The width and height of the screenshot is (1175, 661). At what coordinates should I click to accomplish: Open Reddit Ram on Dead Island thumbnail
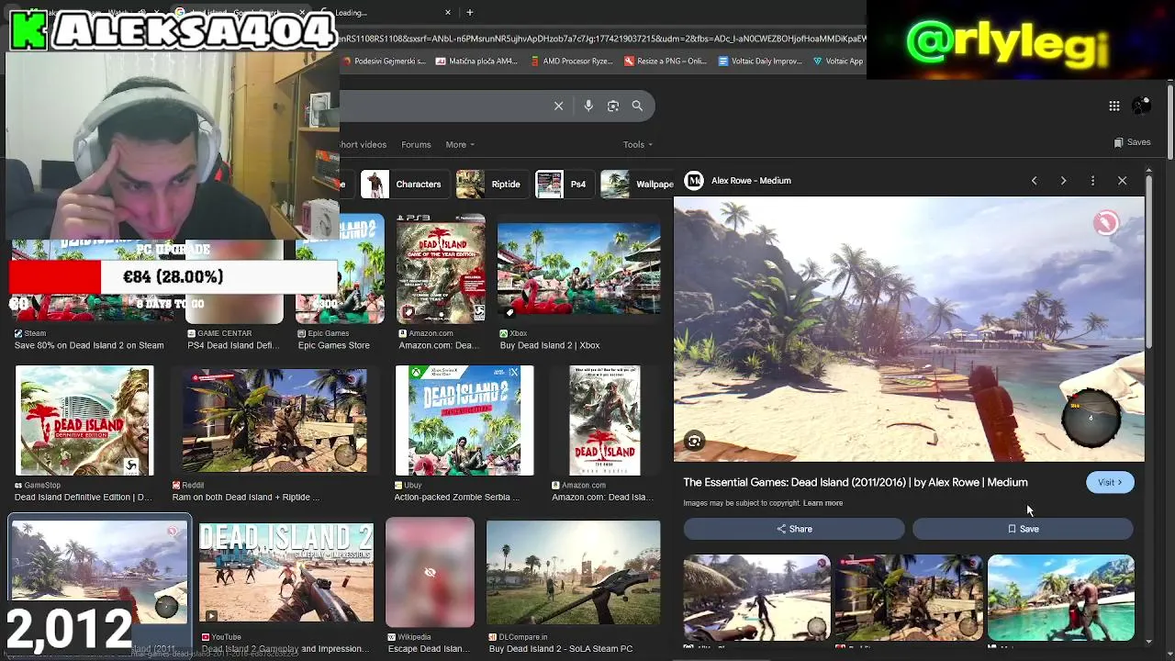[274, 421]
